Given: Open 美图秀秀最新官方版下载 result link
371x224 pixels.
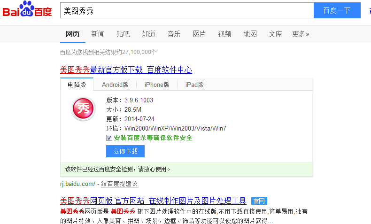Looking at the screenshot, I should [126, 70].
